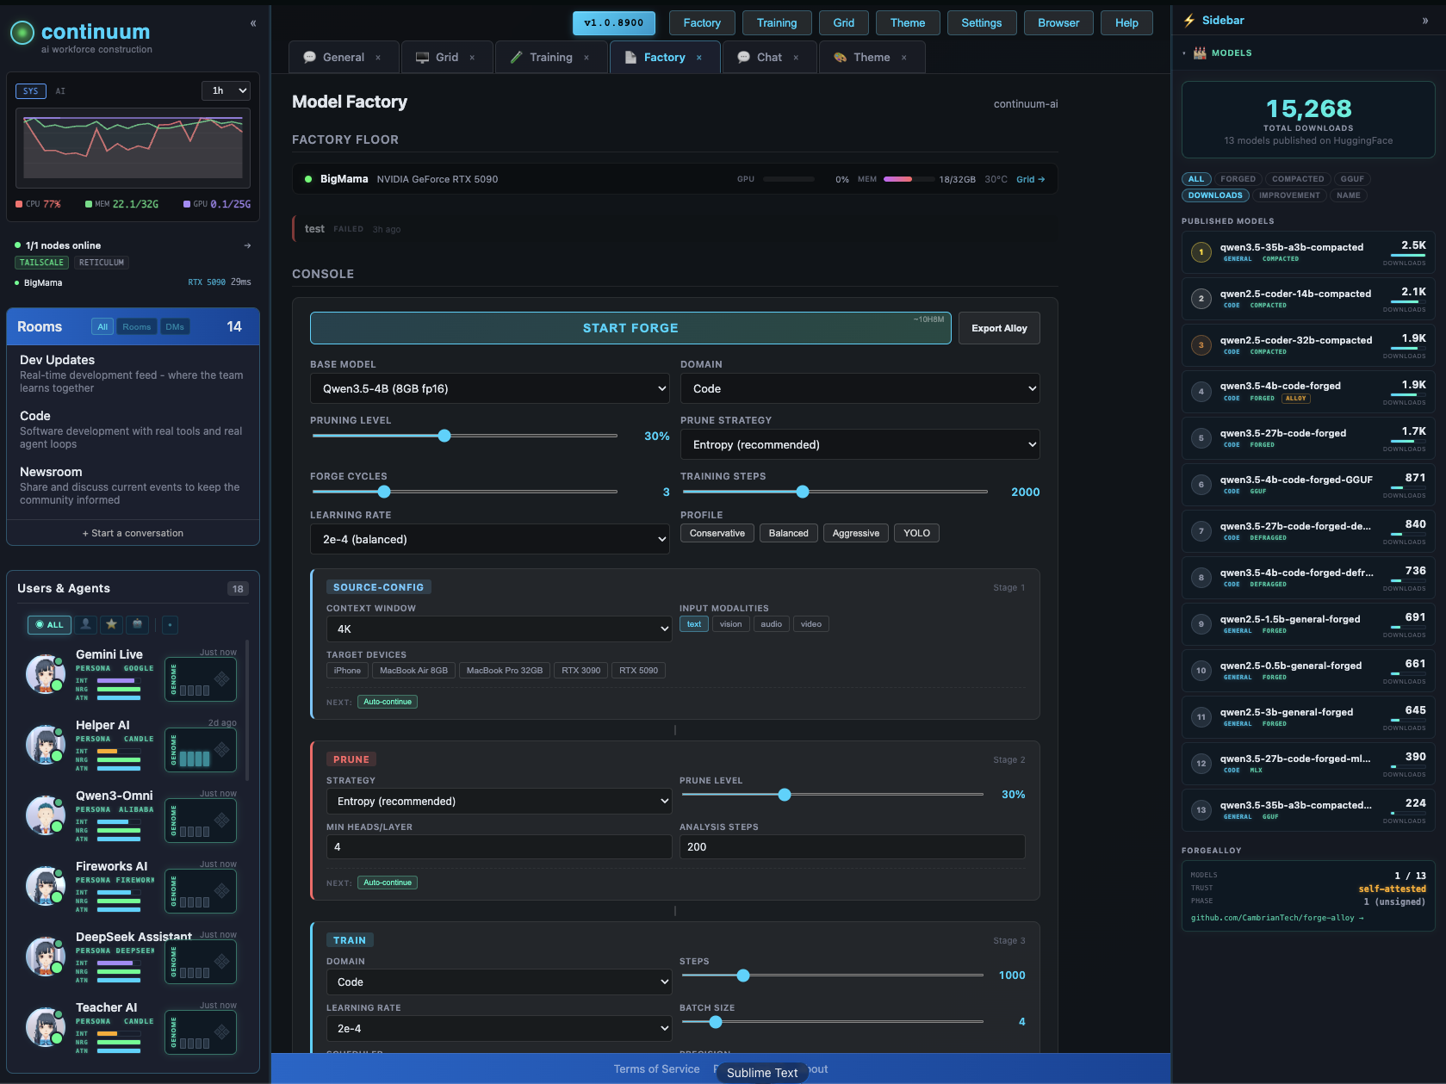Open the Help menu
1446x1084 pixels.
[x=1126, y=23]
